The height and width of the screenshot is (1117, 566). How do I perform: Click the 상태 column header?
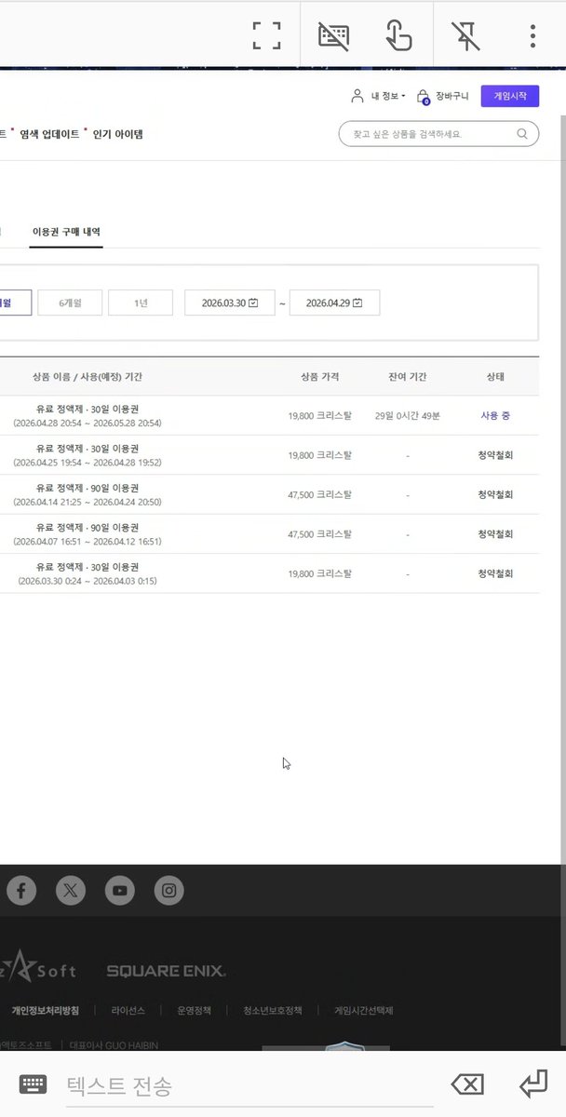(x=495, y=377)
